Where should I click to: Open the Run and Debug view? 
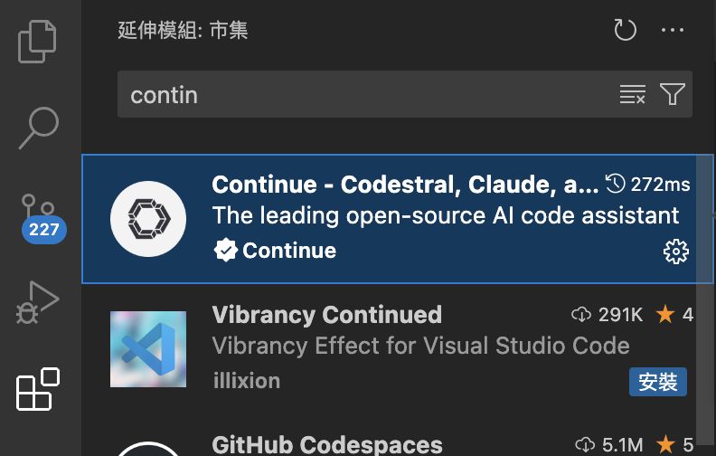click(x=38, y=303)
